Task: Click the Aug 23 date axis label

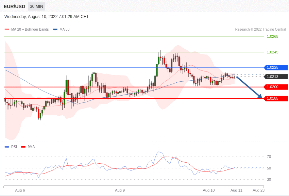Action: (x=258, y=190)
